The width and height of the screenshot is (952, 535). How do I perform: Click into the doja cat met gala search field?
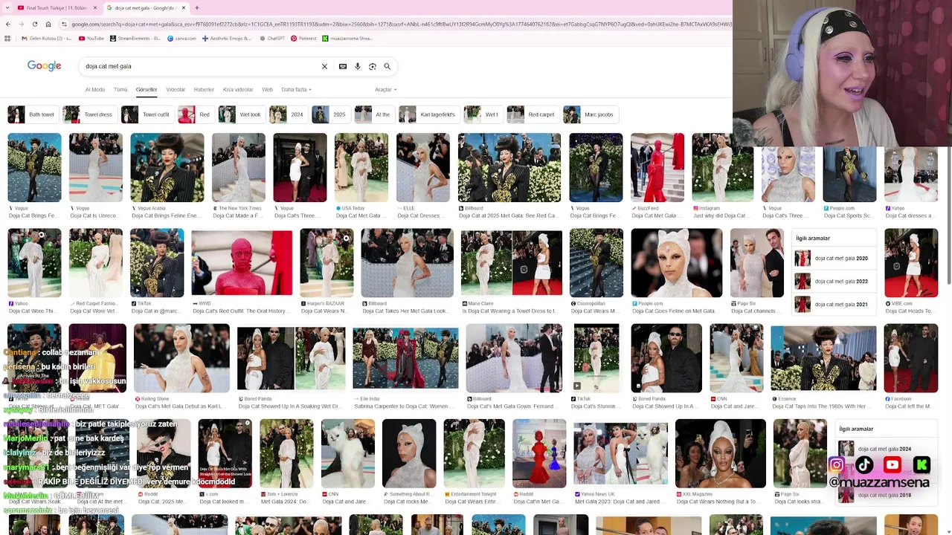click(x=201, y=66)
